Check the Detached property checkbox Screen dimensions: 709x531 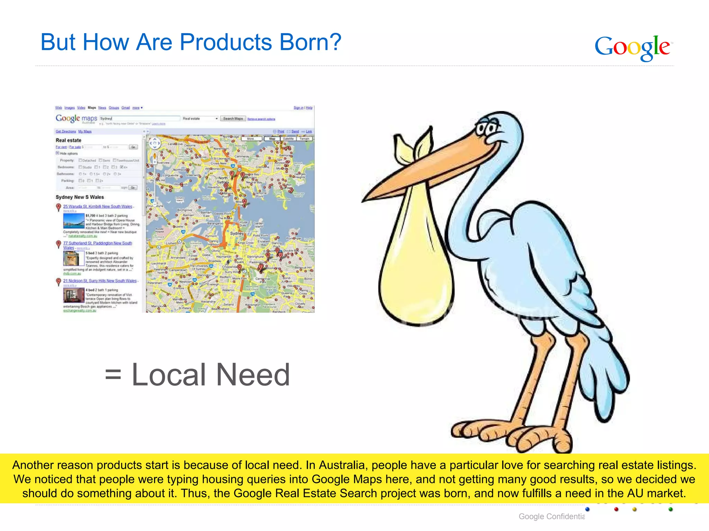tap(80, 160)
